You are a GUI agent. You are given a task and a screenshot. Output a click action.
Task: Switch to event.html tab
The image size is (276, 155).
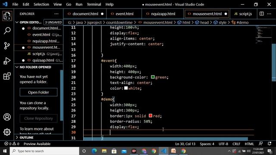click(x=124, y=14)
